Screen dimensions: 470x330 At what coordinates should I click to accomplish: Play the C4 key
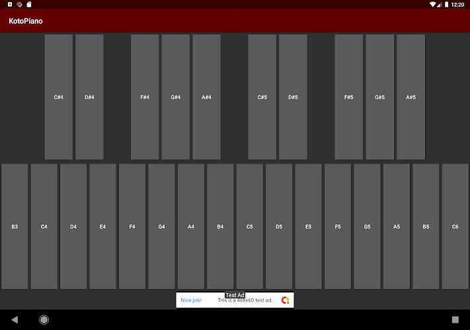(44, 226)
